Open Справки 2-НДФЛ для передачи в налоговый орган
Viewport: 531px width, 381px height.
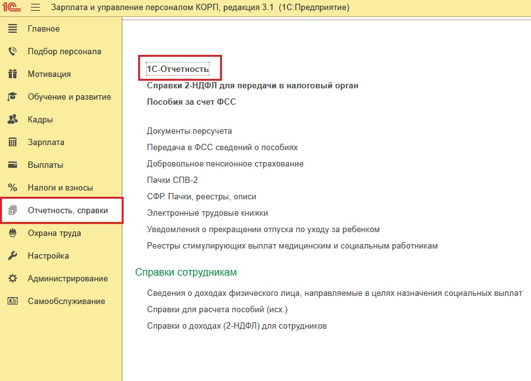pyautogui.click(x=252, y=85)
